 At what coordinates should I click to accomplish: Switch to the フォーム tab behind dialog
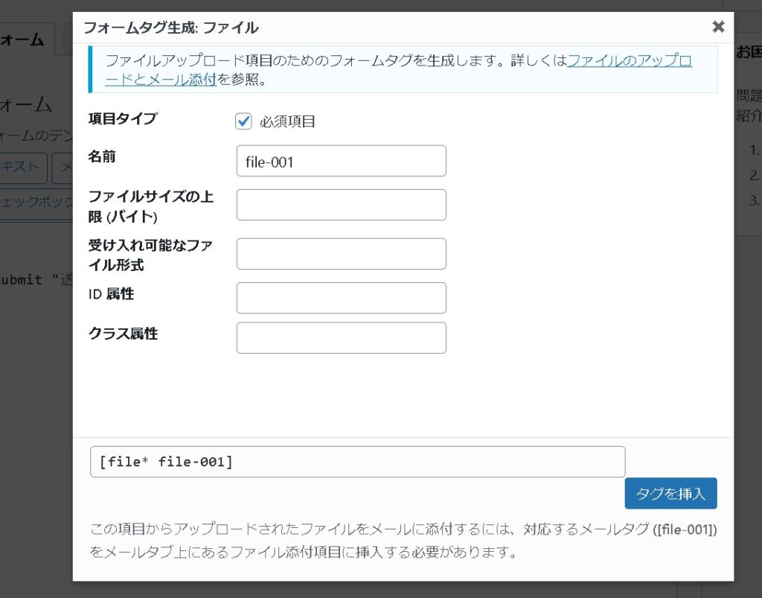tap(24, 40)
